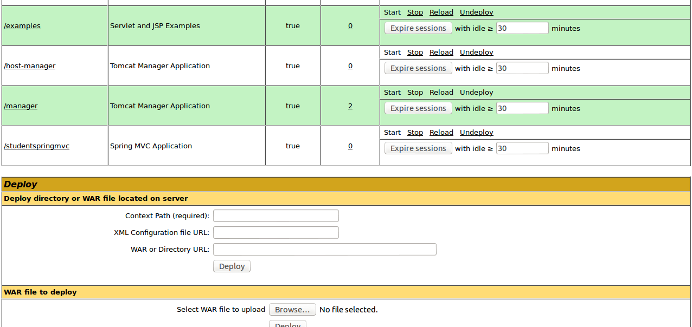Expire sessions for /manager
Viewport: 692px width, 327px height.
point(418,108)
